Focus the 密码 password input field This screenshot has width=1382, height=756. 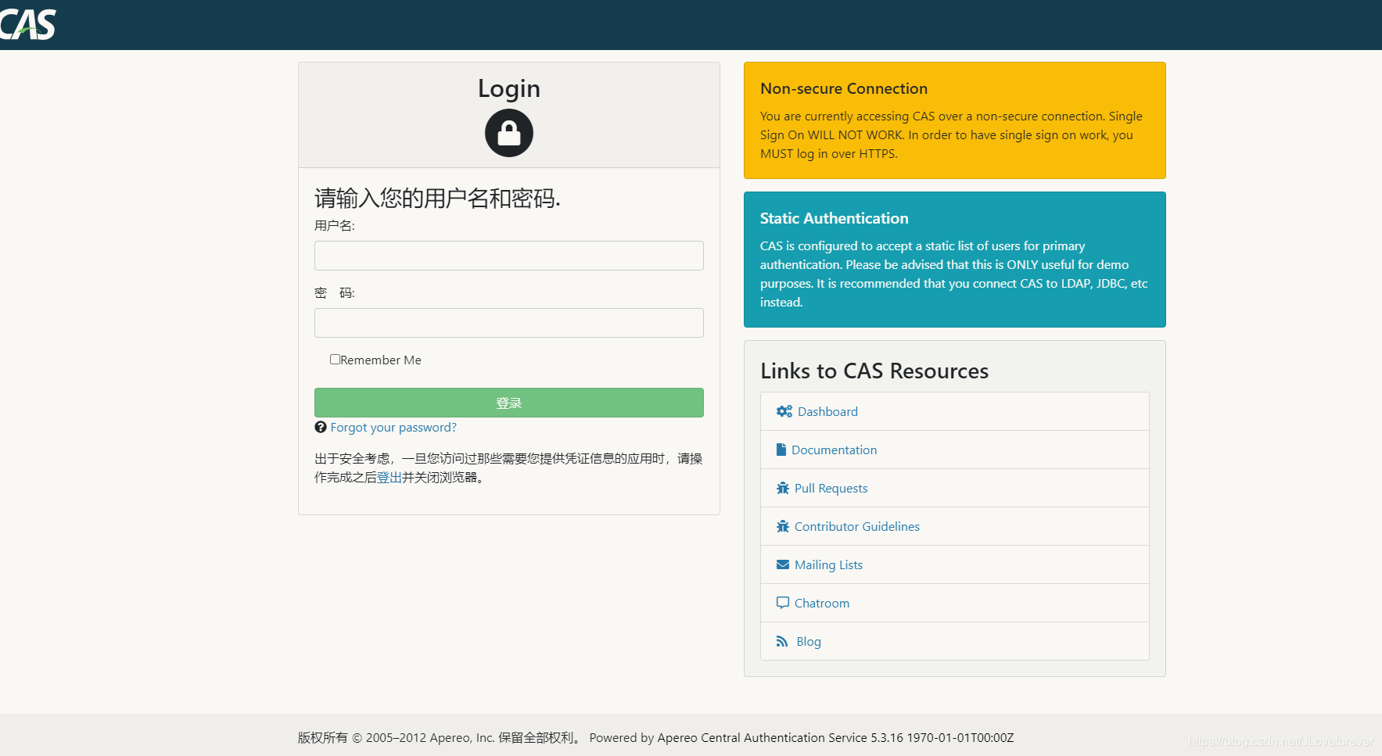(509, 323)
